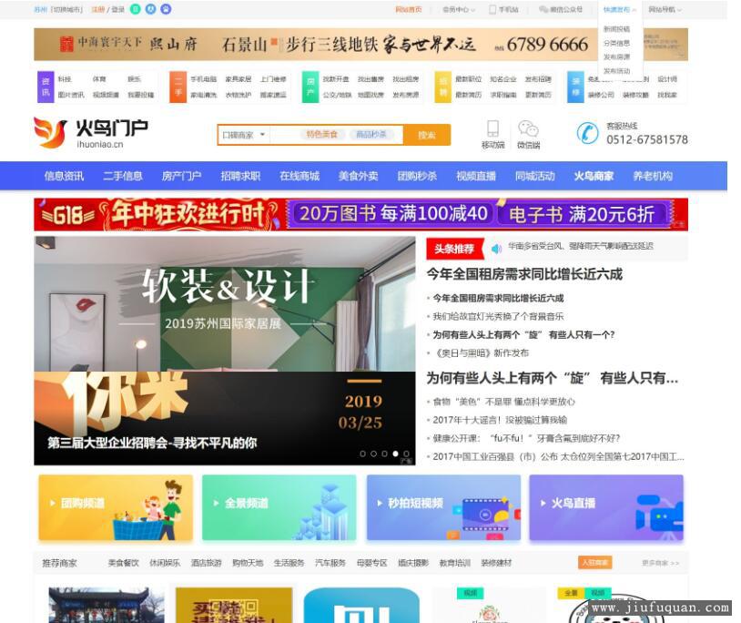Click the 网站首页 link in top bar

[409, 9]
